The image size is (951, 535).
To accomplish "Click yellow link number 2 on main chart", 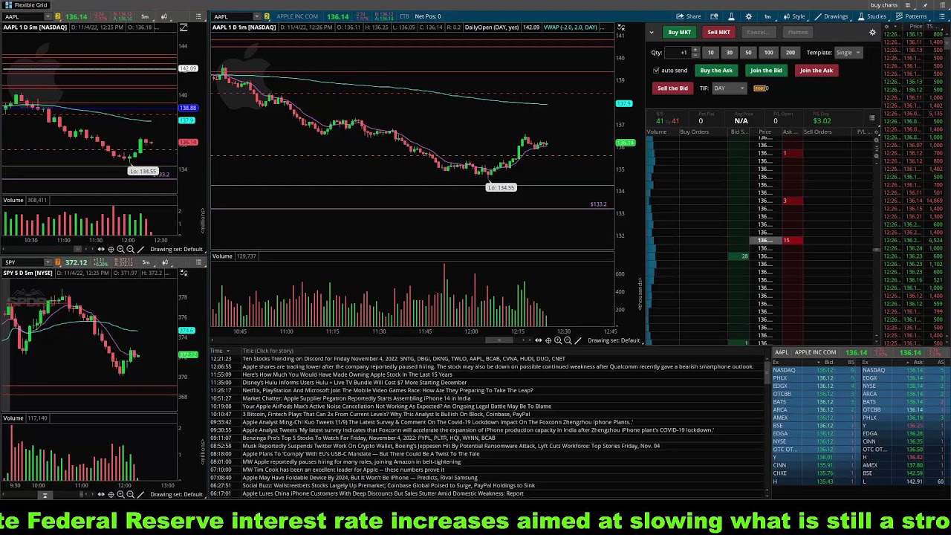I will click(x=267, y=16).
